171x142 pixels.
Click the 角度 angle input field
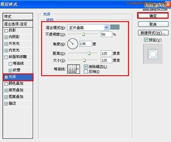(x=85, y=44)
